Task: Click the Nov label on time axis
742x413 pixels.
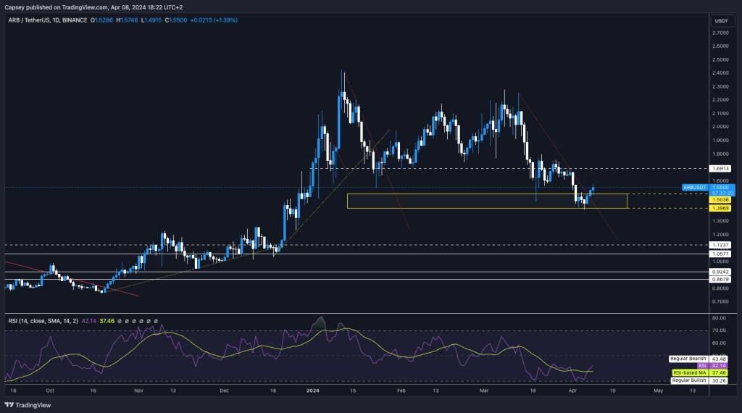Action: coord(138,391)
